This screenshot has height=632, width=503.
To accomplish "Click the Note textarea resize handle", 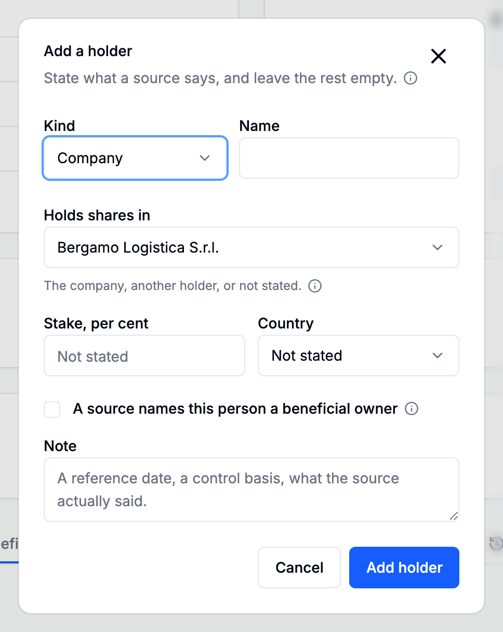I will click(x=454, y=516).
